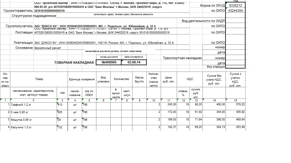The height and width of the screenshot is (163, 291).
Task: Click the Форма по ОКУД label
Action: (x=212, y=5)
